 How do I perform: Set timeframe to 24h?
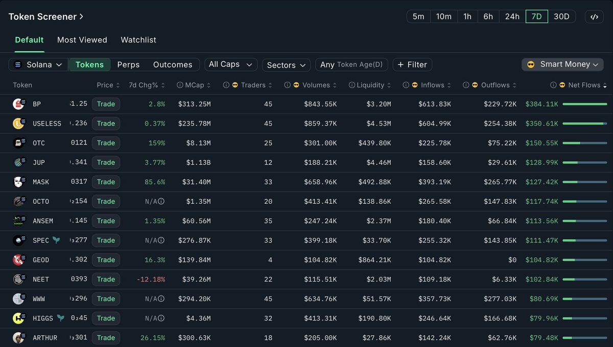click(512, 16)
